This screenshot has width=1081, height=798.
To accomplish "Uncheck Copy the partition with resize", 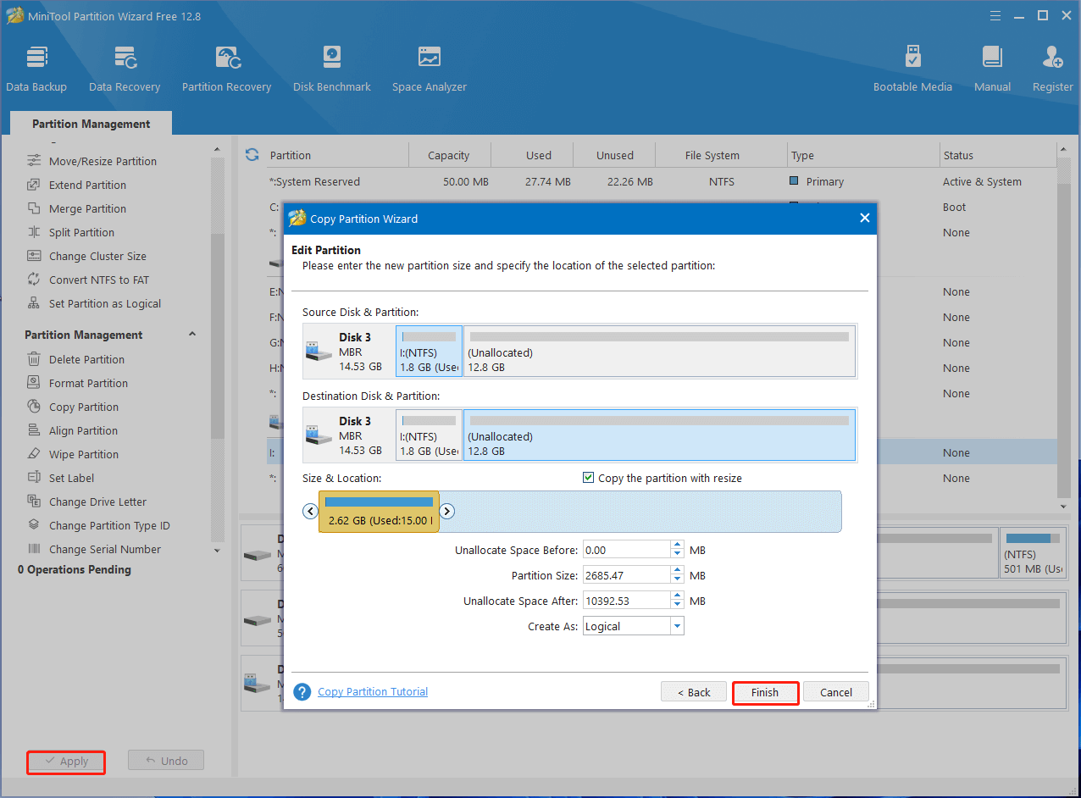I will coord(589,478).
